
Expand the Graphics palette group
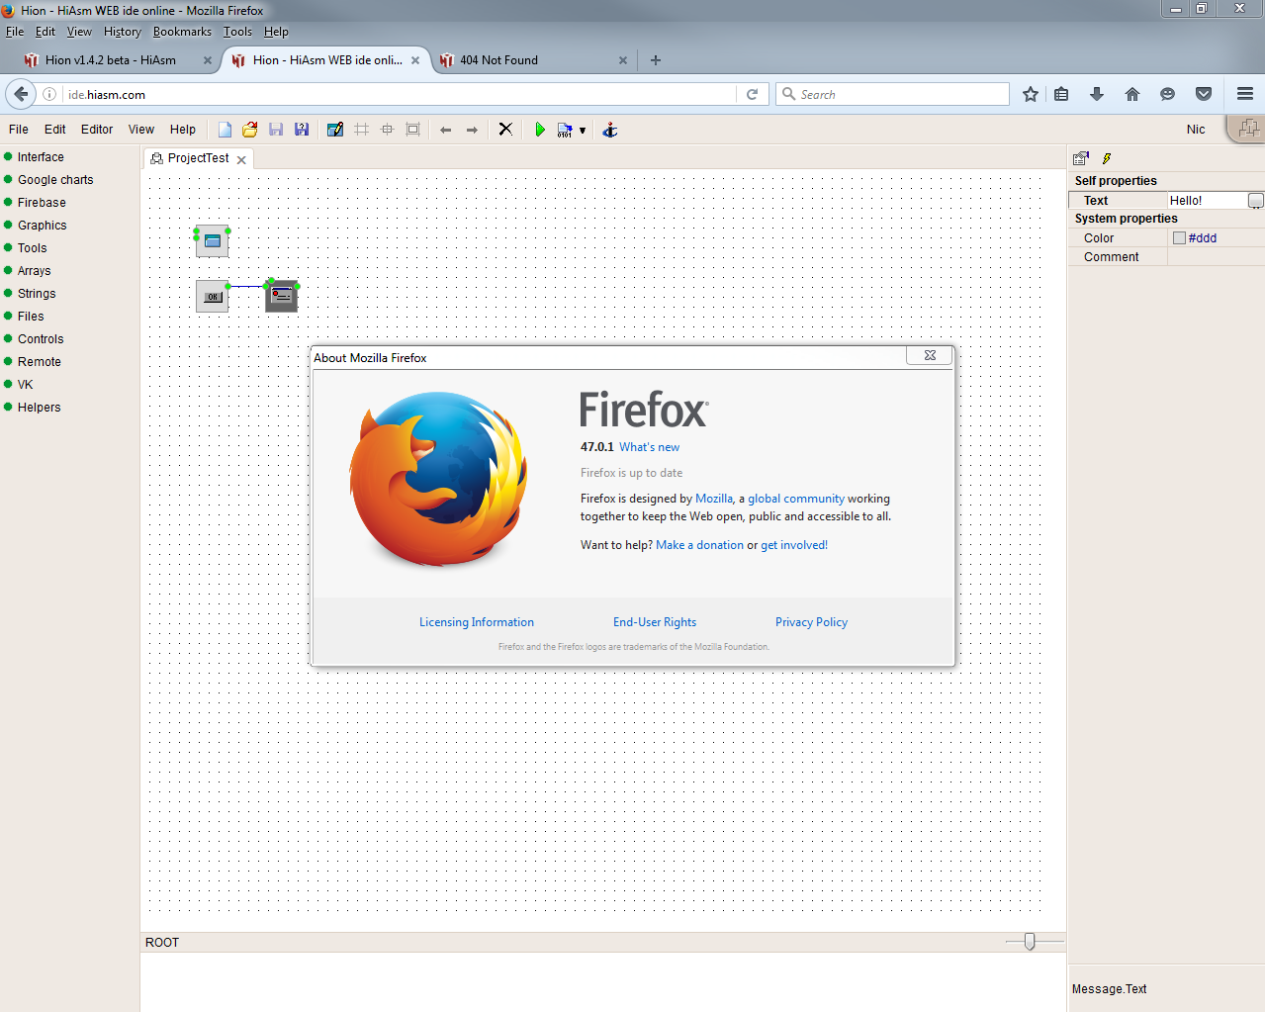pyautogui.click(x=42, y=226)
